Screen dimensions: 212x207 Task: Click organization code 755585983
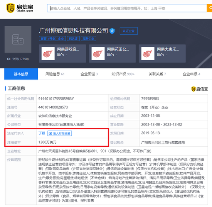pos(150,99)
